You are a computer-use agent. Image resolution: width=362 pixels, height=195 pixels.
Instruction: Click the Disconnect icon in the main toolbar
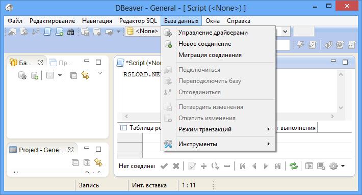pyautogui.click(x=36, y=32)
